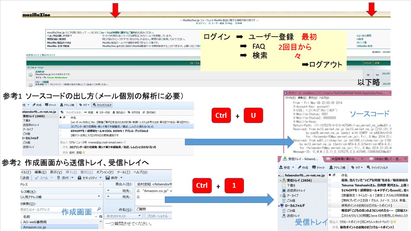This screenshot has width=411, height=231.
Task: Open the 個人用アドレス帳 address book dropdown
Action: coord(99,196)
